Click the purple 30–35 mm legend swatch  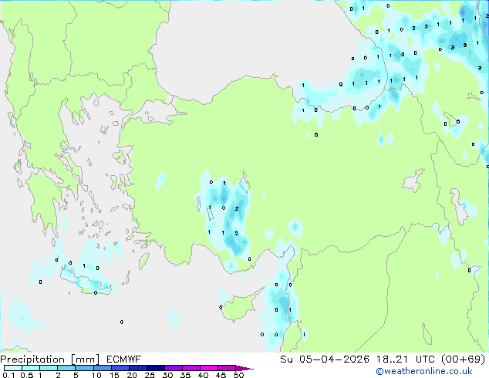point(174,368)
